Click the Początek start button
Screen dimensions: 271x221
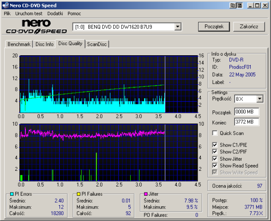[214, 27]
